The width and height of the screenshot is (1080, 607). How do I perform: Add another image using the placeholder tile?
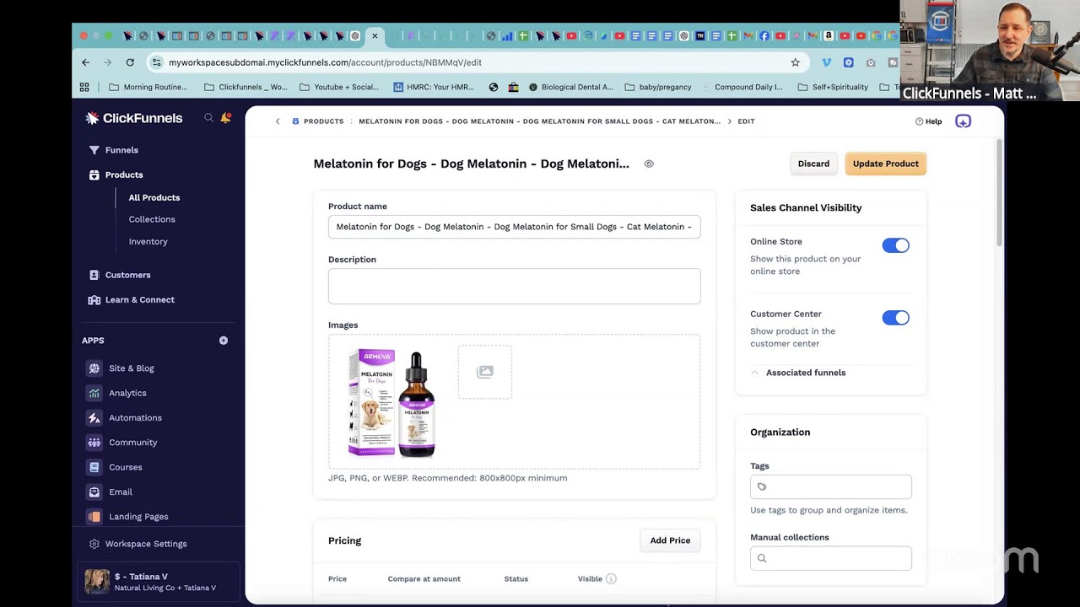click(484, 372)
